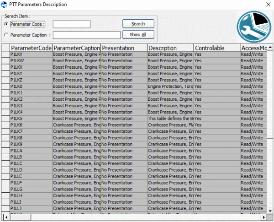Click the Show All button

coord(138,34)
